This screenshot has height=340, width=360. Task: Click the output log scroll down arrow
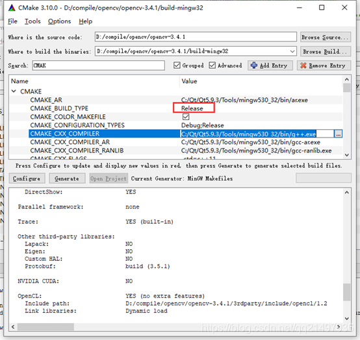coord(347,319)
